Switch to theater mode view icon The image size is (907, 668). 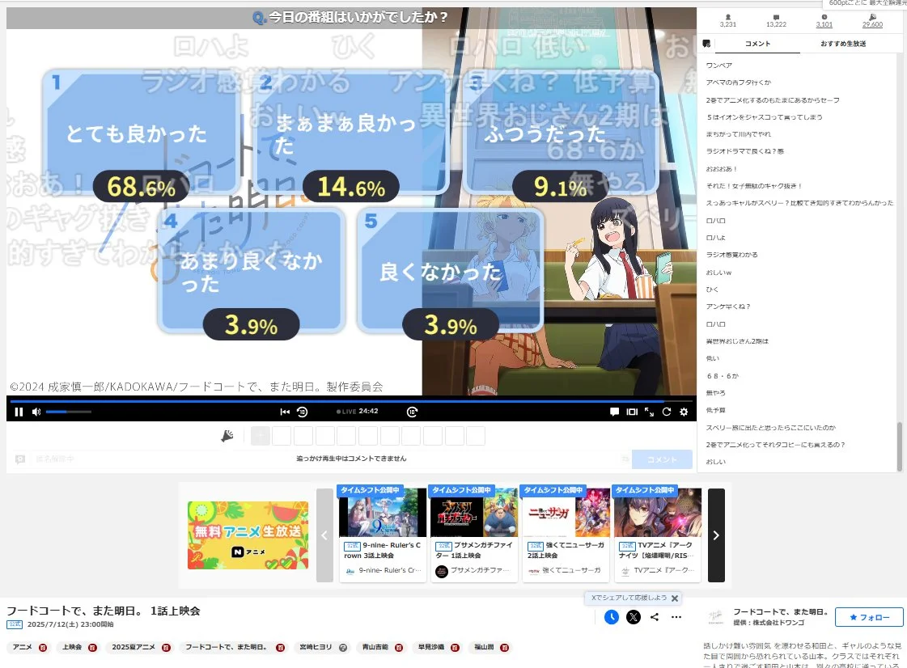632,412
